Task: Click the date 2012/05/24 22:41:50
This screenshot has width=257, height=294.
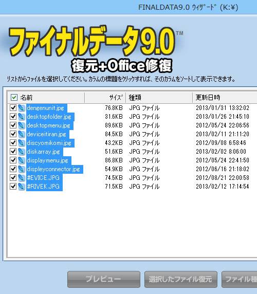Action: click(x=223, y=160)
